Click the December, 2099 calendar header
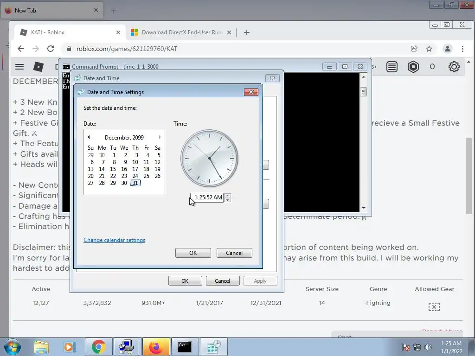 tap(124, 137)
